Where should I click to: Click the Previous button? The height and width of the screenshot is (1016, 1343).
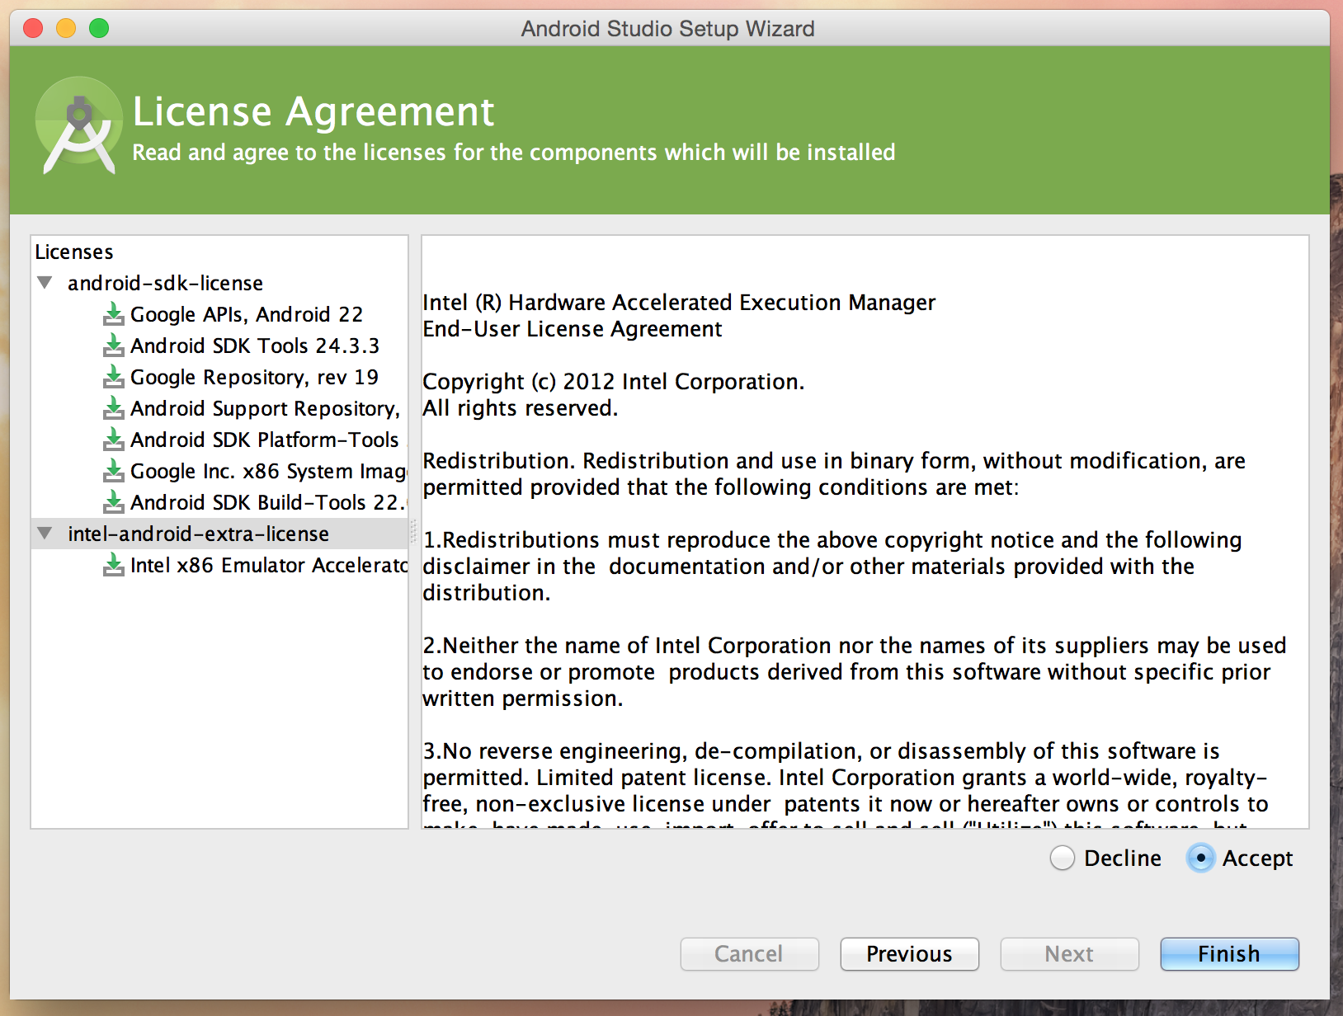[x=909, y=954]
